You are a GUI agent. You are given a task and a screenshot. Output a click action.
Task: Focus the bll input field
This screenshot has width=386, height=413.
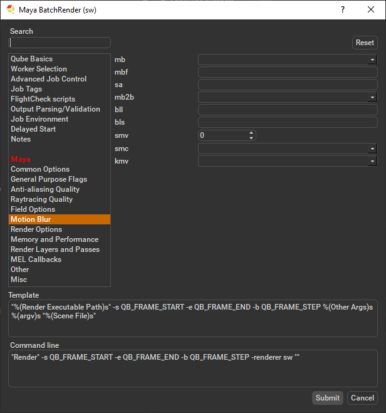288,110
